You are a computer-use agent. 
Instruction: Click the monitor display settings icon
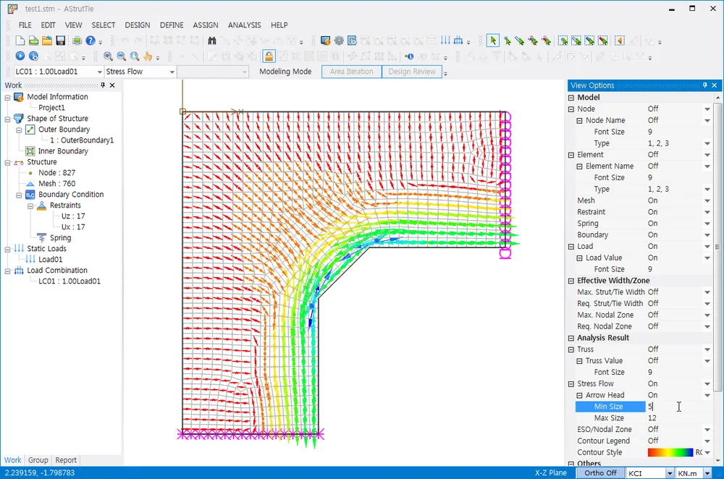pos(326,41)
